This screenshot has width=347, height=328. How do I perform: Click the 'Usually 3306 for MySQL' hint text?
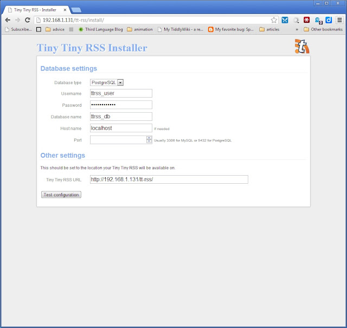point(192,140)
